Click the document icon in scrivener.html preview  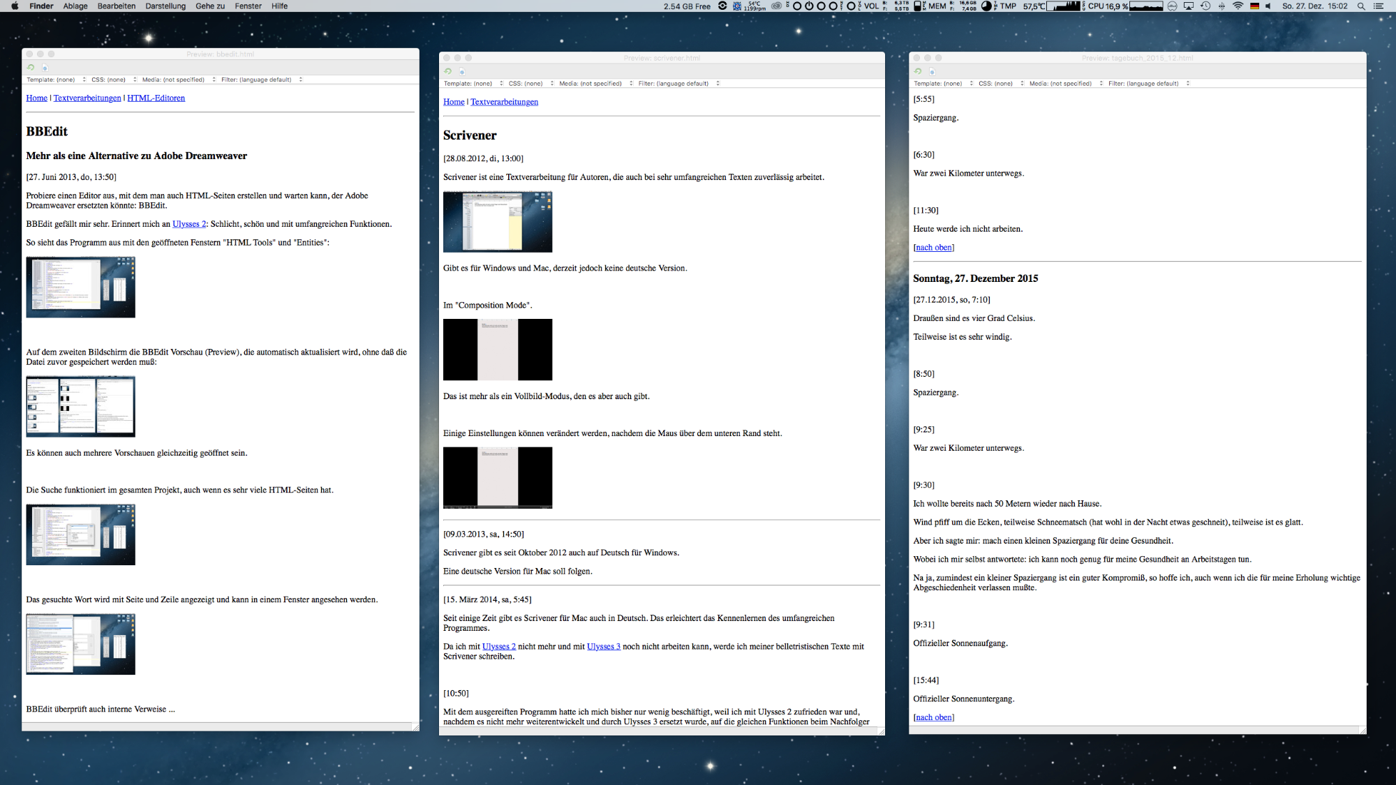462,71
